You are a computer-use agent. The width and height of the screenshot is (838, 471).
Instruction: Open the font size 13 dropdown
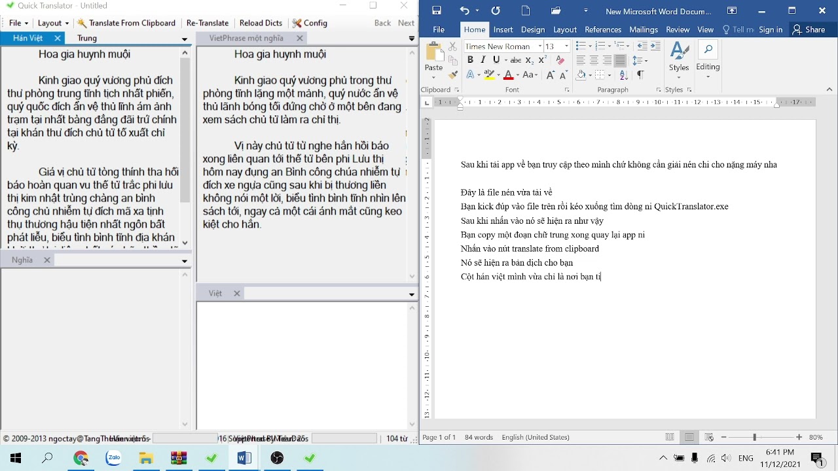click(x=566, y=46)
